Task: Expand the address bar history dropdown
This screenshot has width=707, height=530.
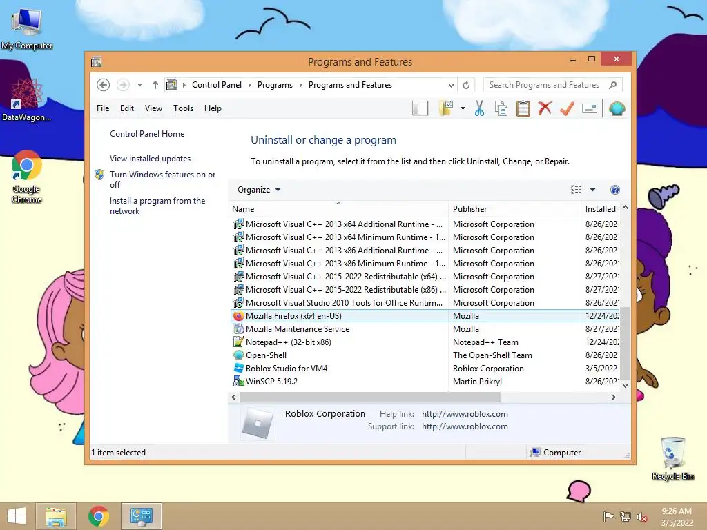Action: tap(450, 85)
